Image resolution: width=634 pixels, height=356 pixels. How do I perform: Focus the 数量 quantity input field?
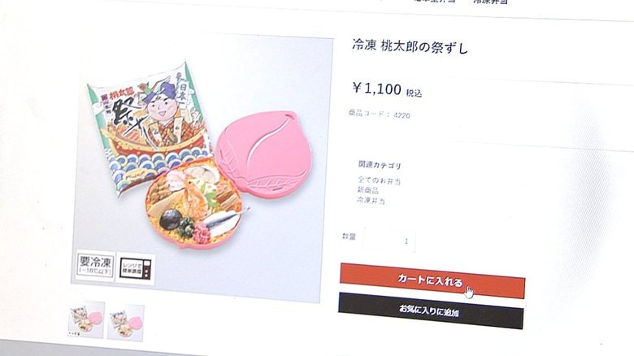pyautogui.click(x=389, y=241)
